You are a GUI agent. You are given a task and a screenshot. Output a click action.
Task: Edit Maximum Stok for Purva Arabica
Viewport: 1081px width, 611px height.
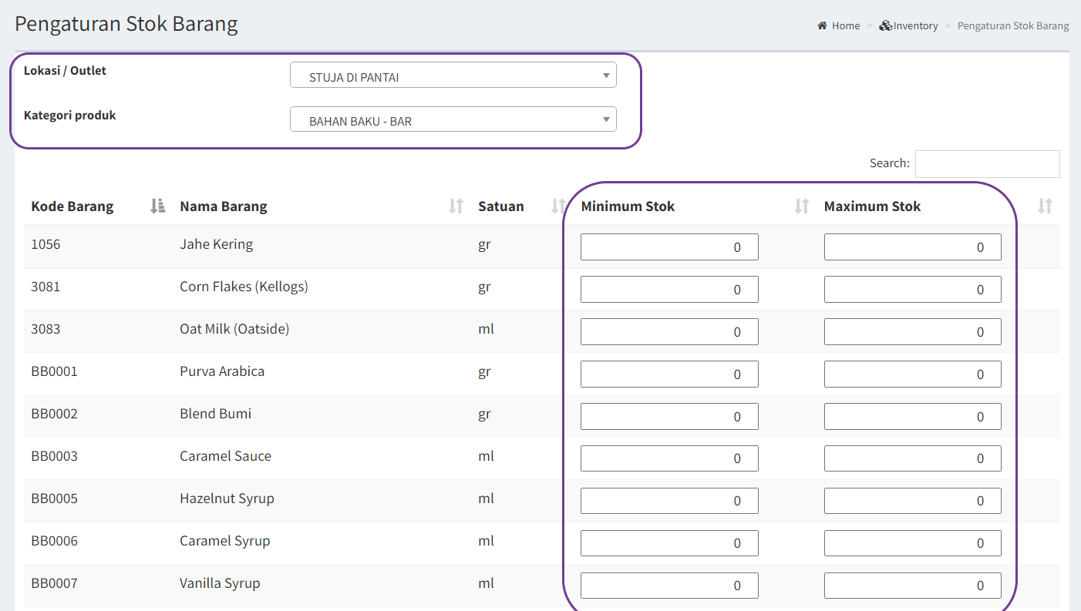click(913, 374)
